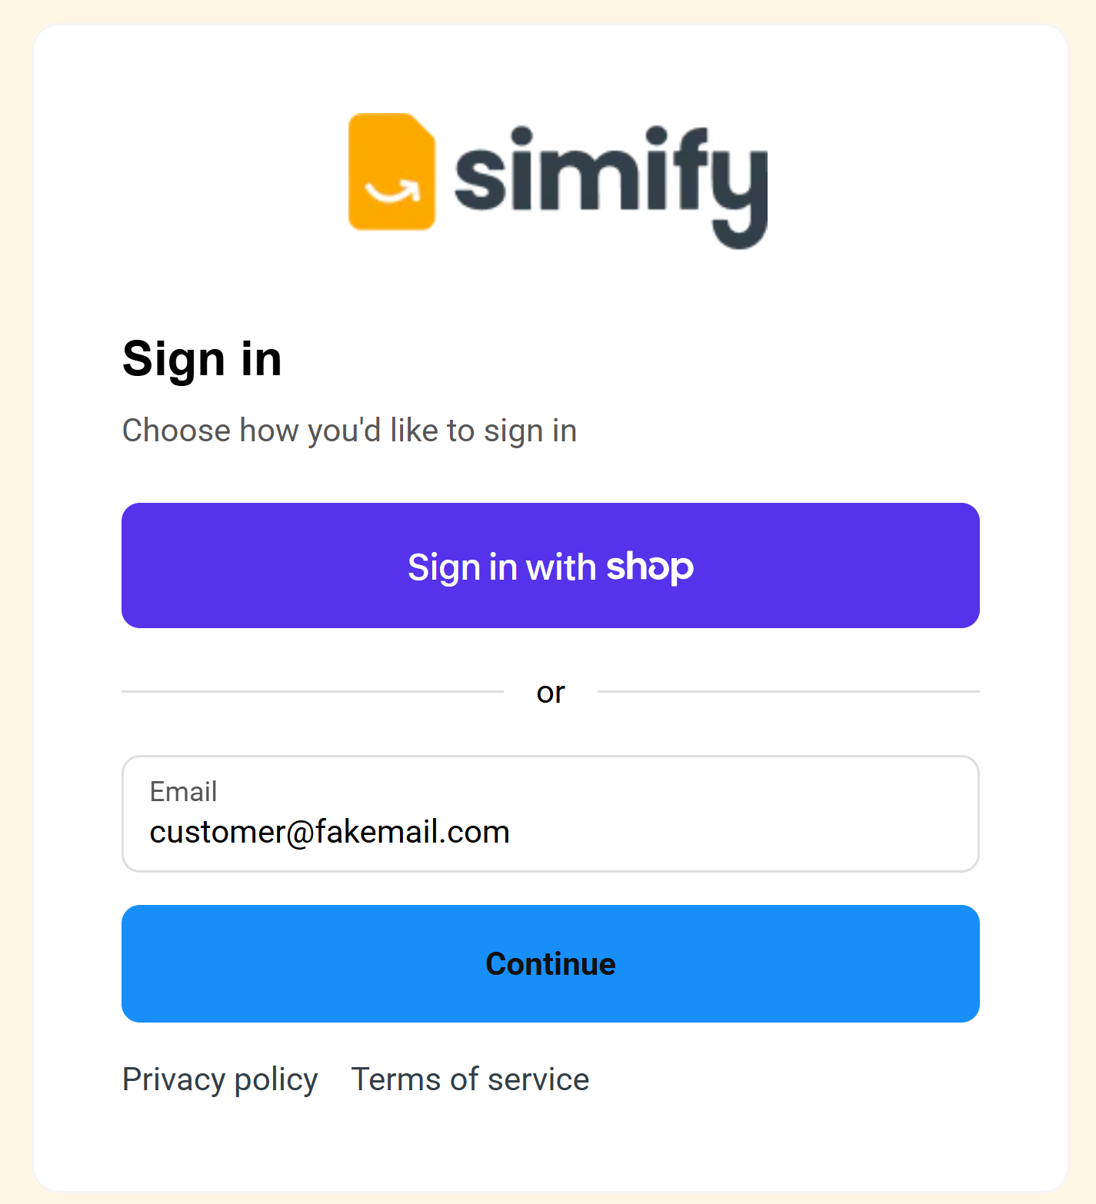The height and width of the screenshot is (1204, 1096).
Task: Click the Email field label
Action: coord(183,791)
